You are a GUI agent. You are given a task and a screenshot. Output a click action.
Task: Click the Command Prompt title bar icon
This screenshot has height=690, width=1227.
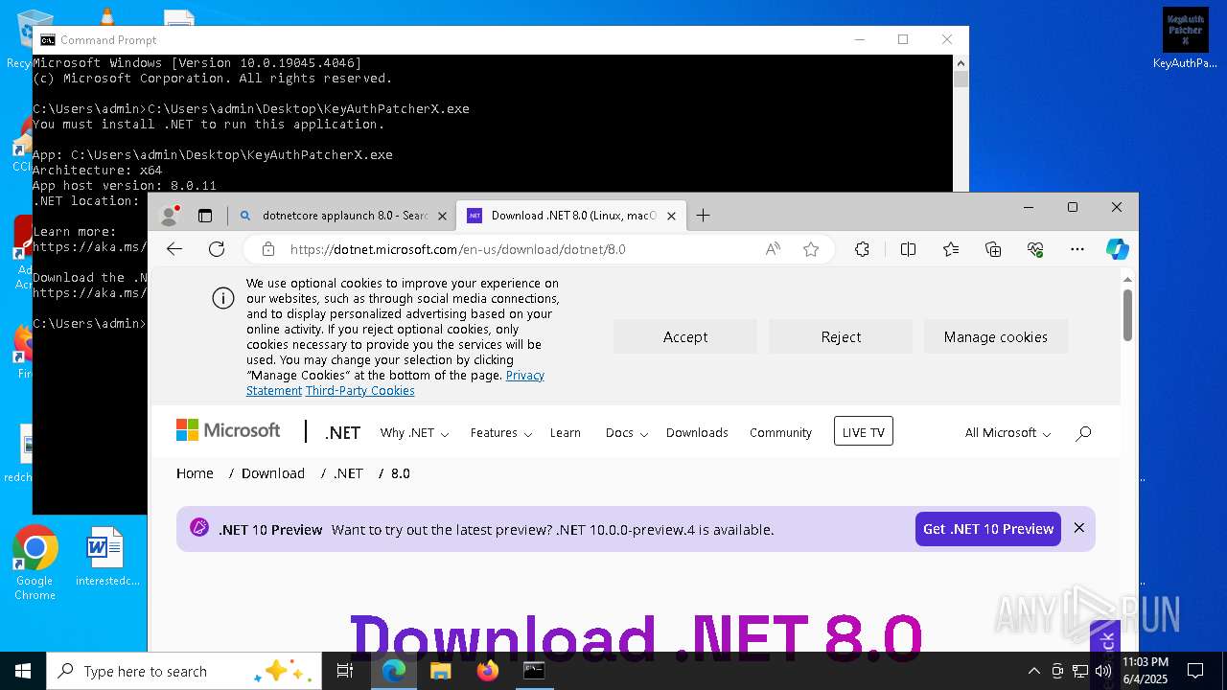pos(47,40)
